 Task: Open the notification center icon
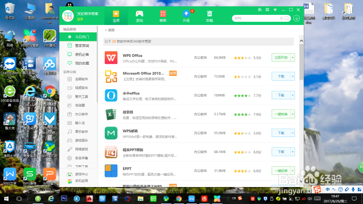354,199
